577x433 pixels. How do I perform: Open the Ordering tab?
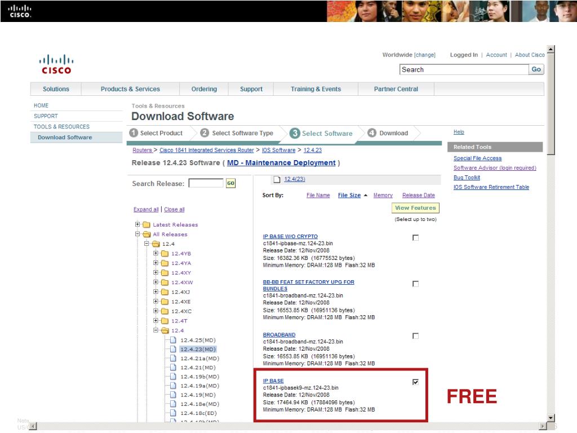click(204, 89)
